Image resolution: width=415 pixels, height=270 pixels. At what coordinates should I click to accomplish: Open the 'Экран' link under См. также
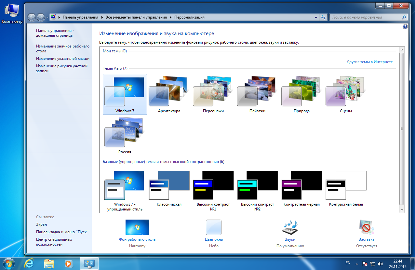42,224
